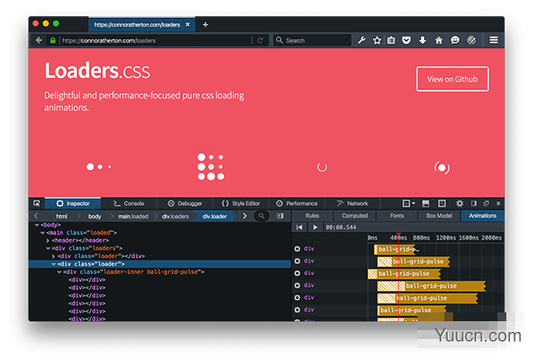Select target node icon of third div animation
The width and height of the screenshot is (533, 362).
297,273
